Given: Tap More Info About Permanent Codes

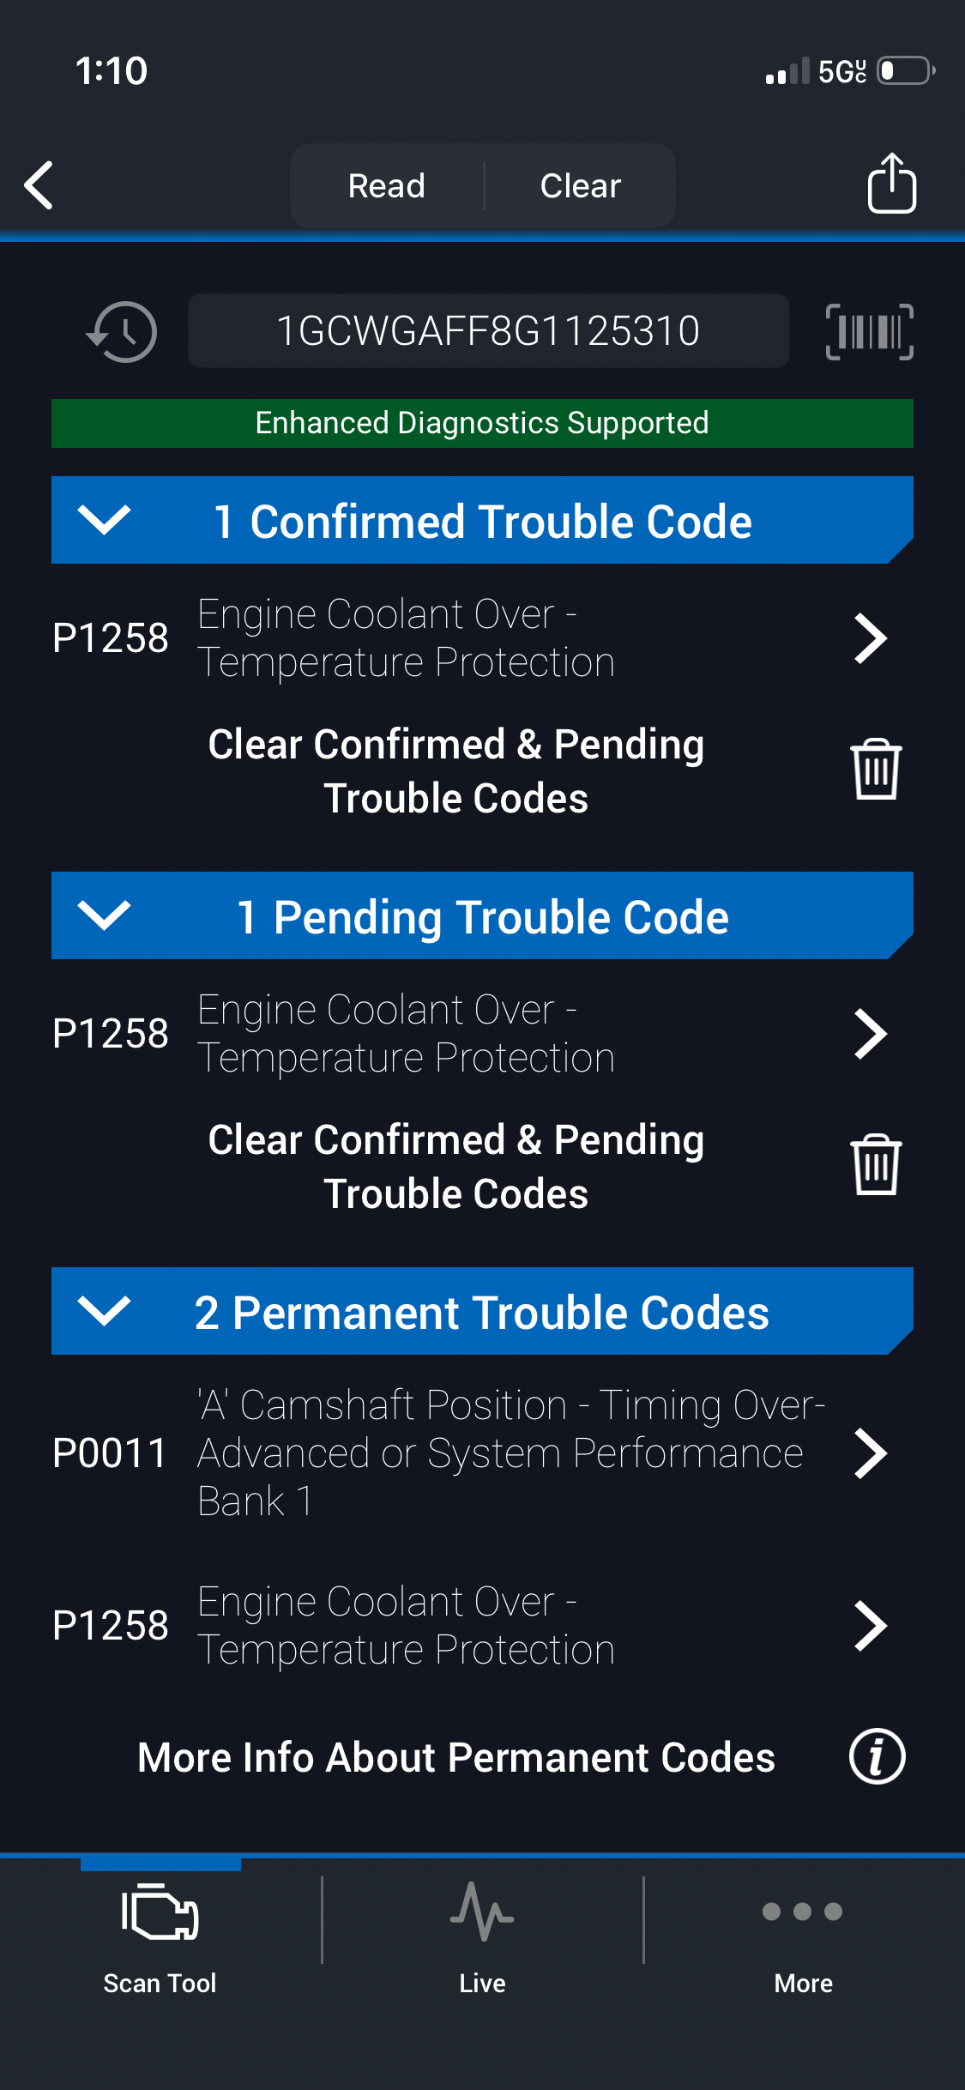Looking at the screenshot, I should tap(455, 1757).
